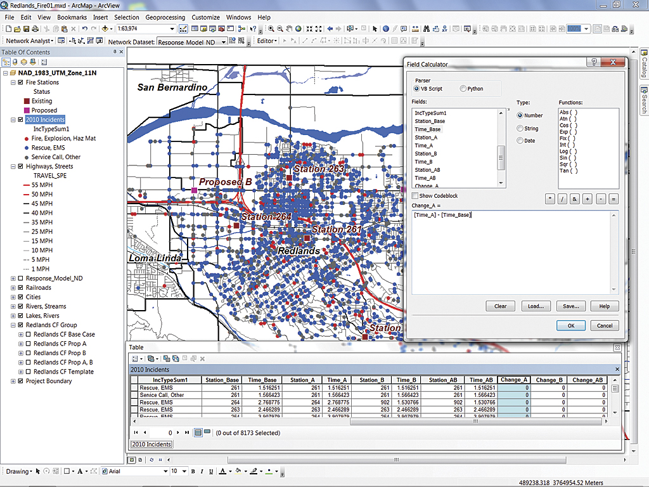649x487 pixels.
Task: Click the Add Data button icon
Action: (x=105, y=29)
